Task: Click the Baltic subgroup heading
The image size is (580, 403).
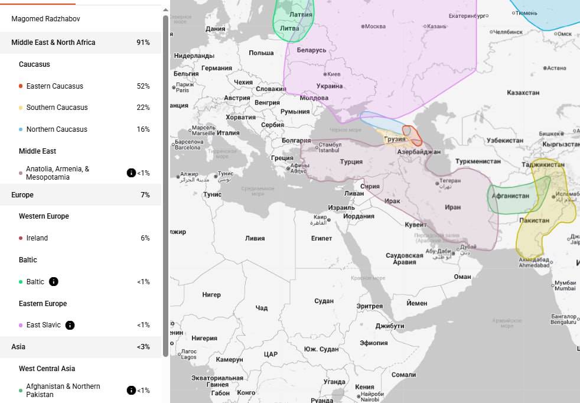Action: (x=28, y=260)
